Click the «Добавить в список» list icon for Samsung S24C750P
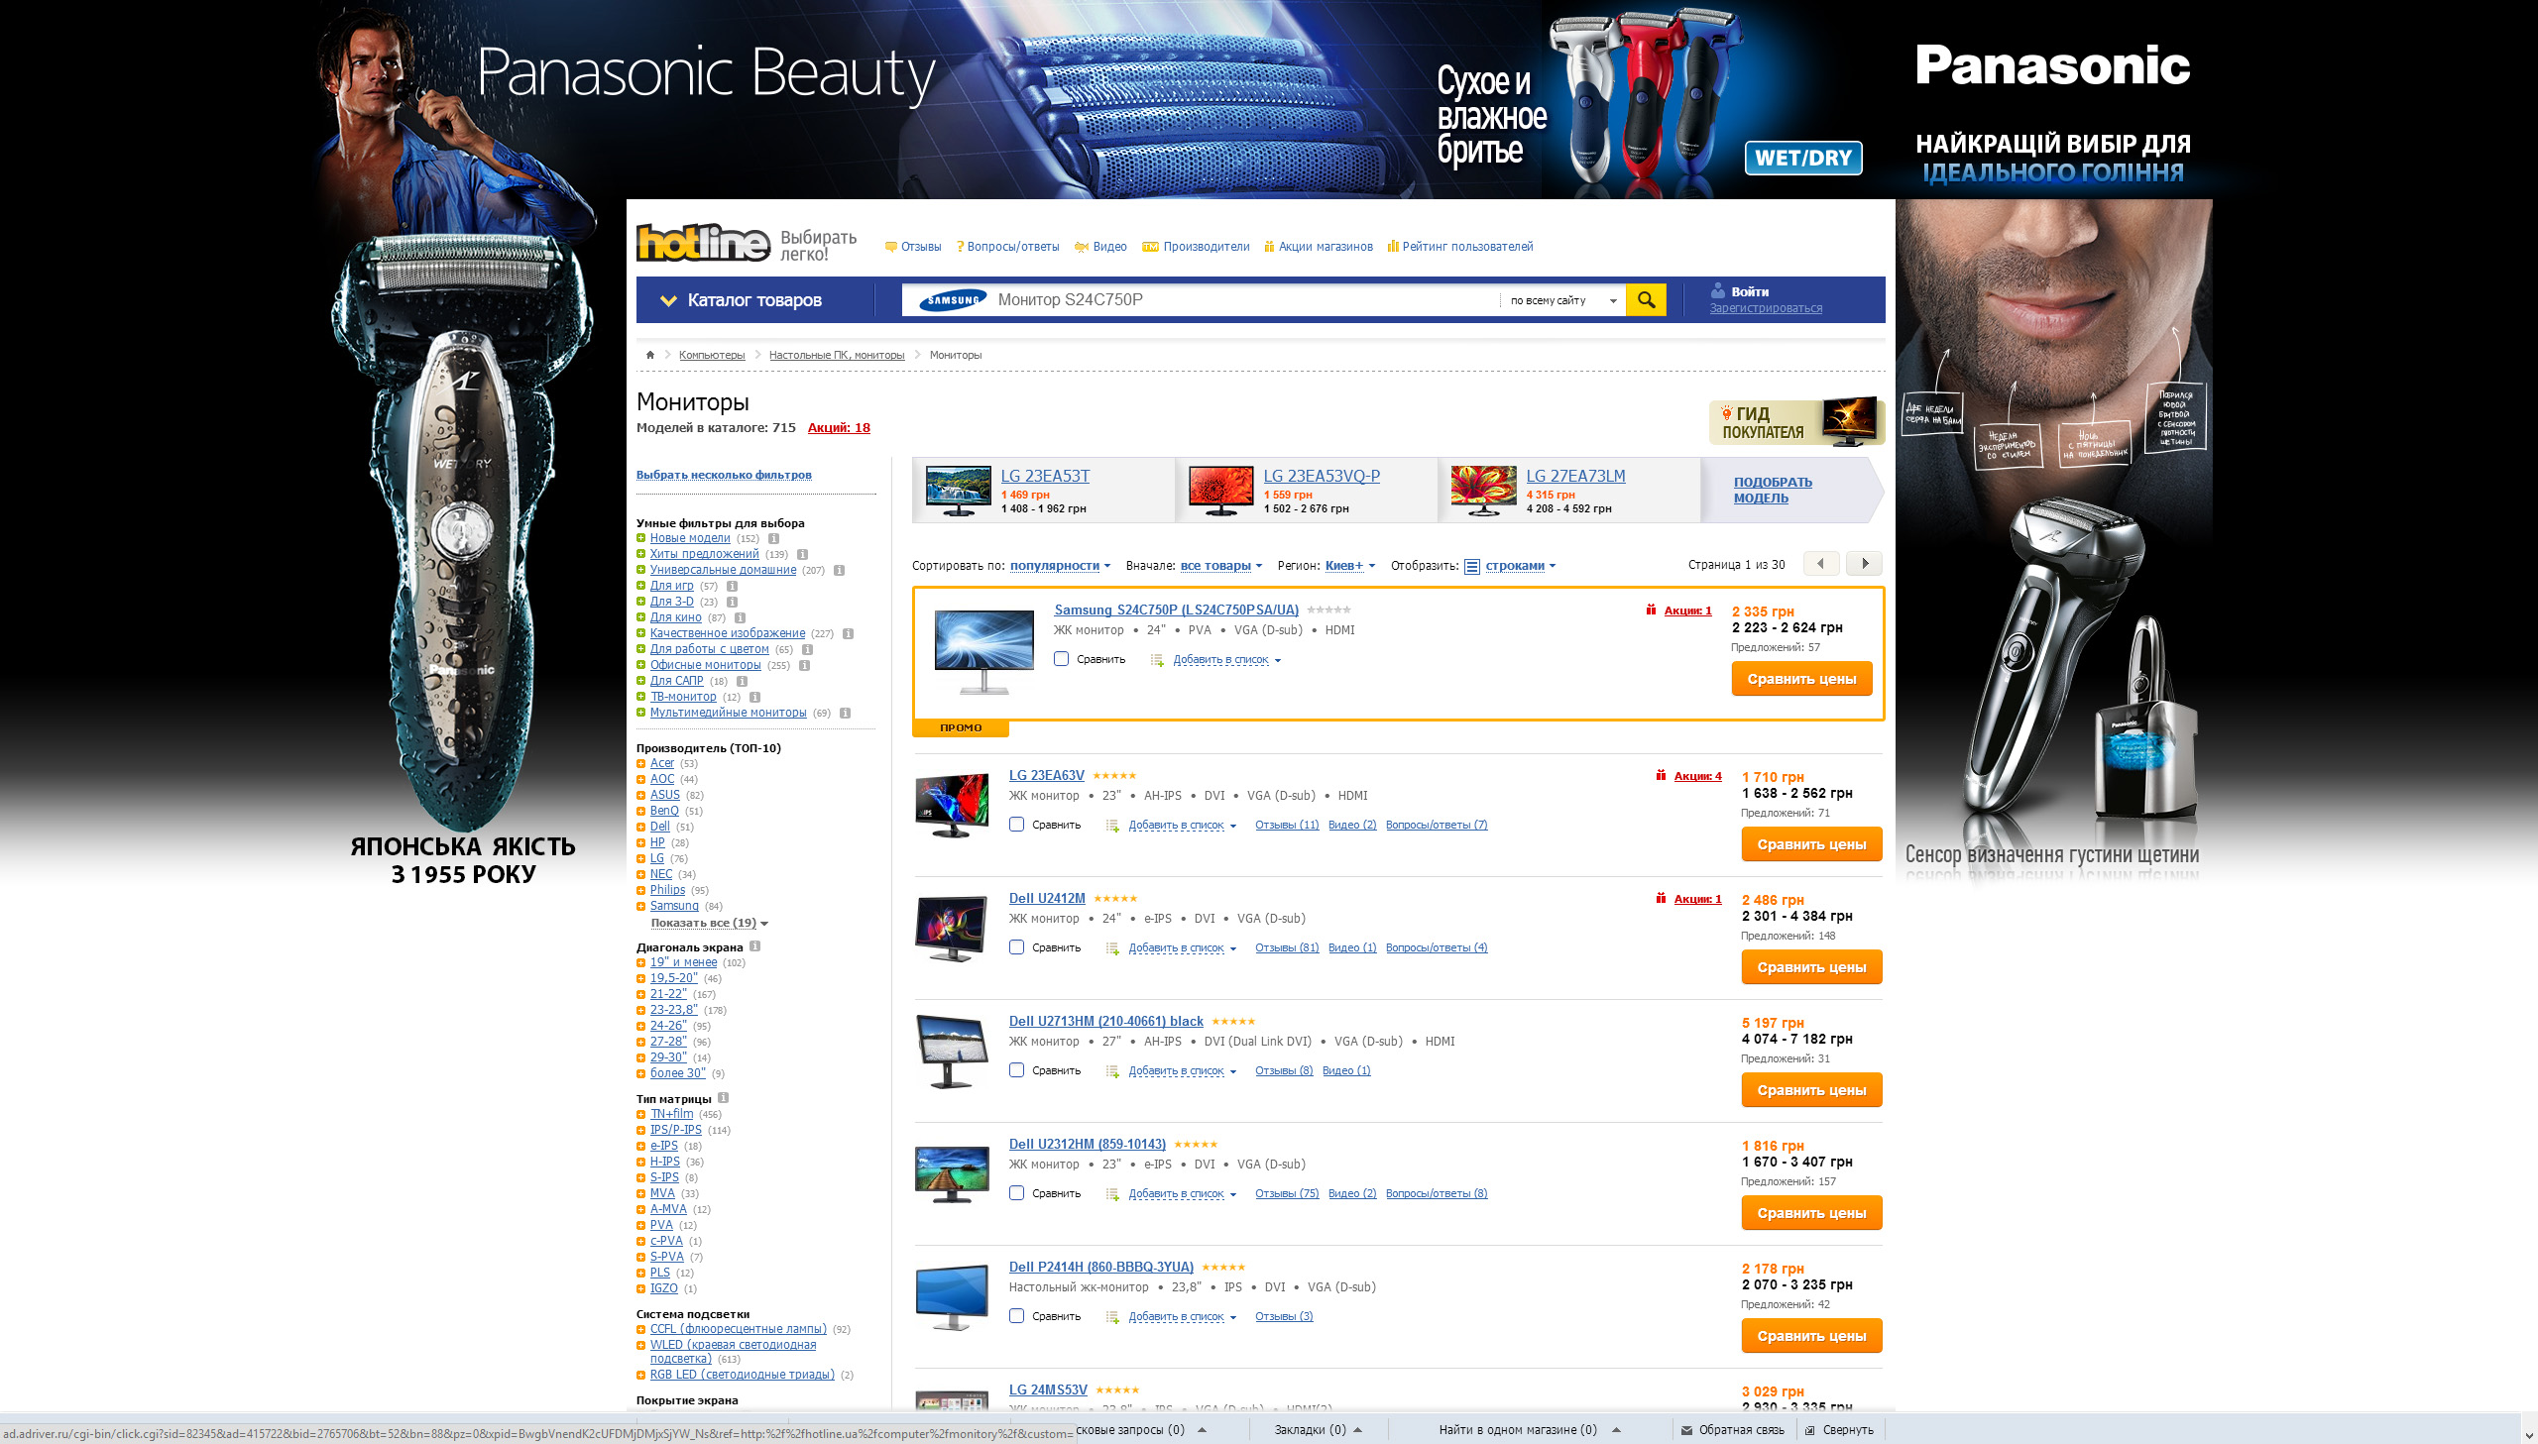The height and width of the screenshot is (1444, 2538). (x=1155, y=659)
